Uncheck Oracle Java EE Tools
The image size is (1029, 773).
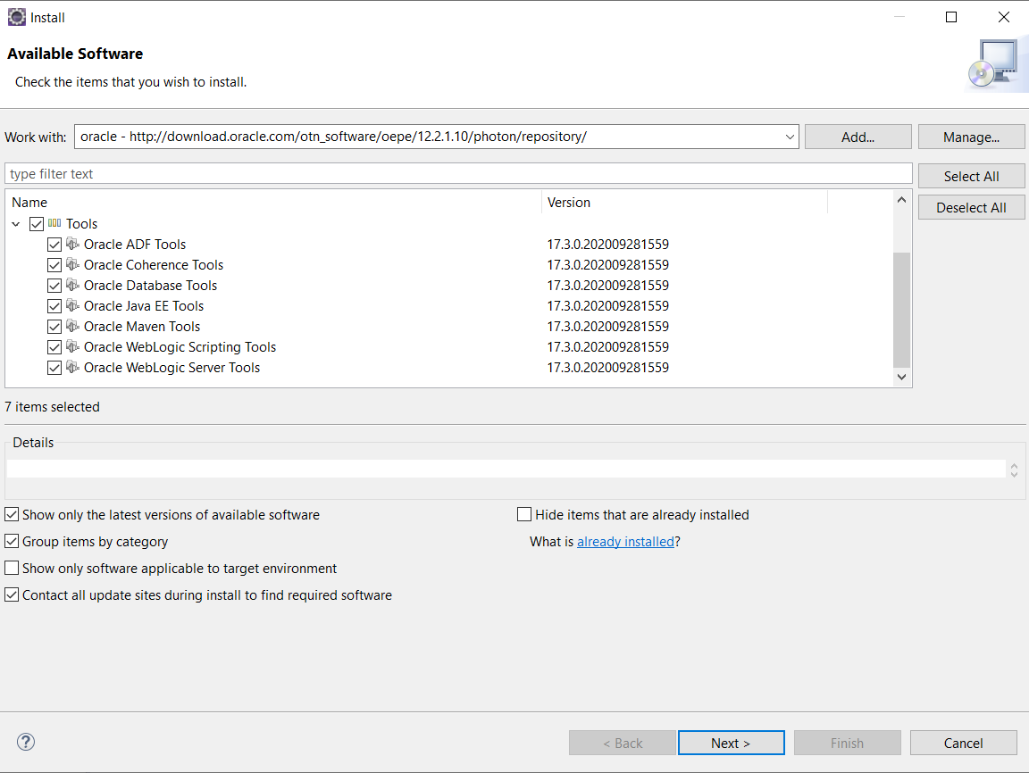[x=54, y=306]
